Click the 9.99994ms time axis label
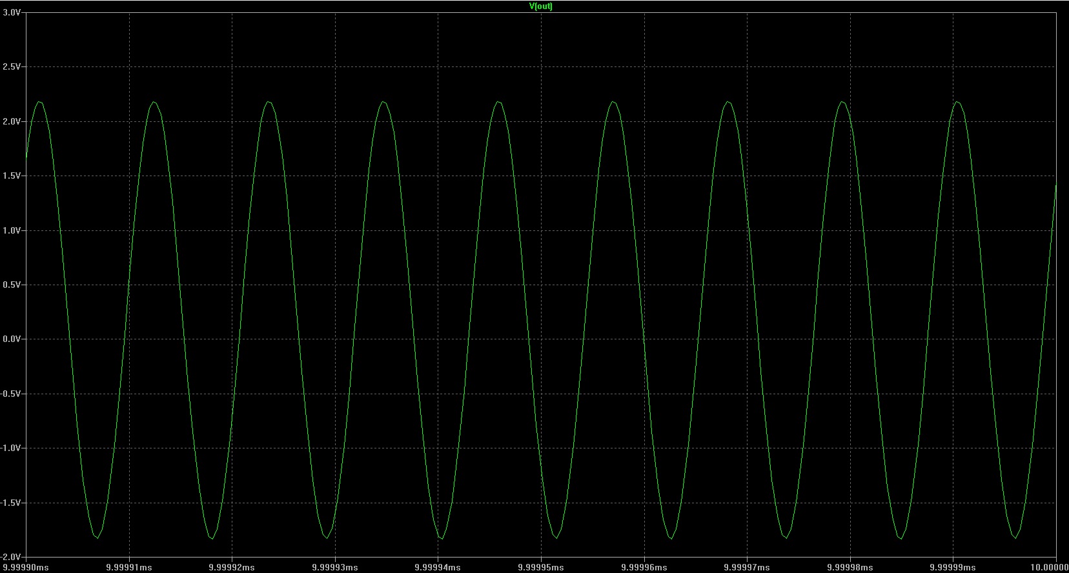The image size is (1069, 573). (438, 567)
